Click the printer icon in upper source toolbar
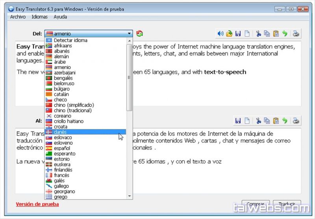Viewport: 315px width, 219px height. (x=296, y=34)
